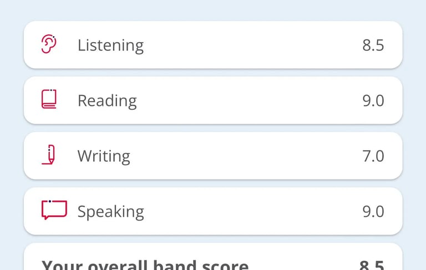Open the Reading score card
Image resolution: width=426 pixels, height=270 pixels.
coord(213,100)
